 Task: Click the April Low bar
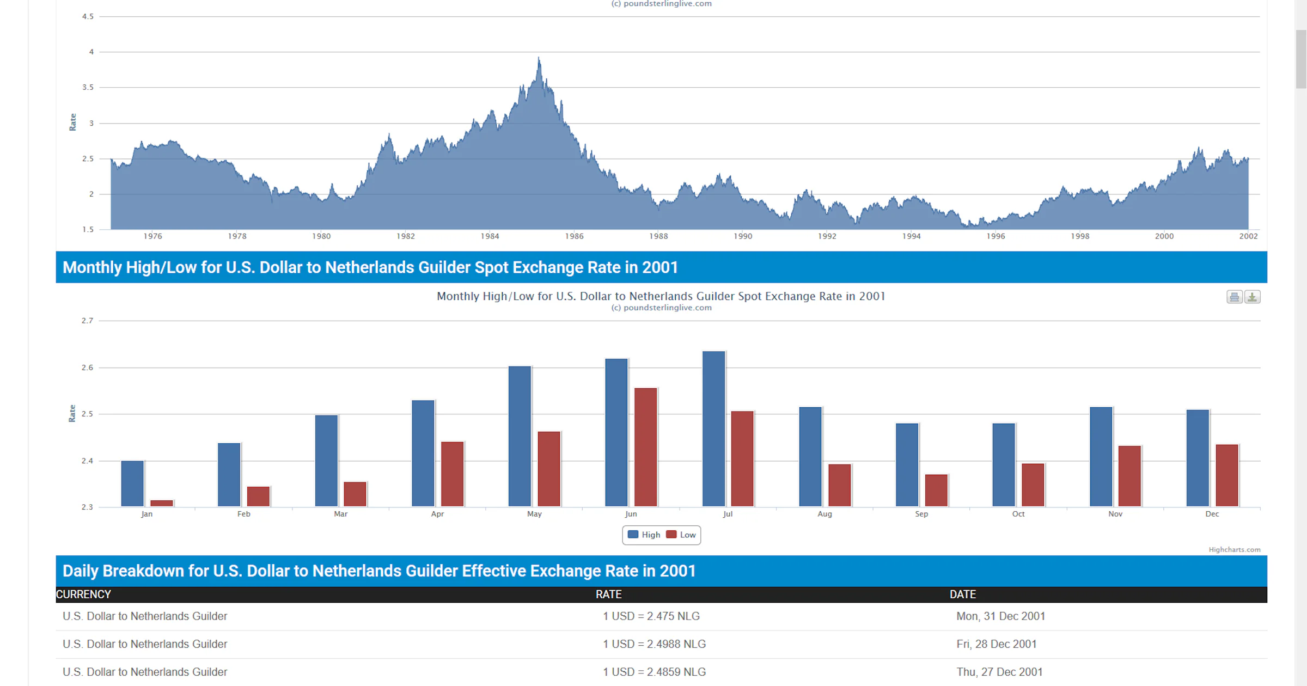453,474
